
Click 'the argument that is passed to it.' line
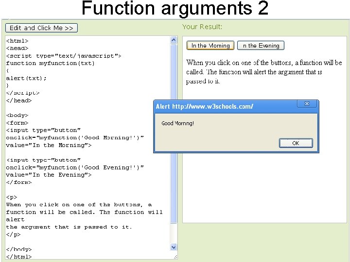click(69, 227)
